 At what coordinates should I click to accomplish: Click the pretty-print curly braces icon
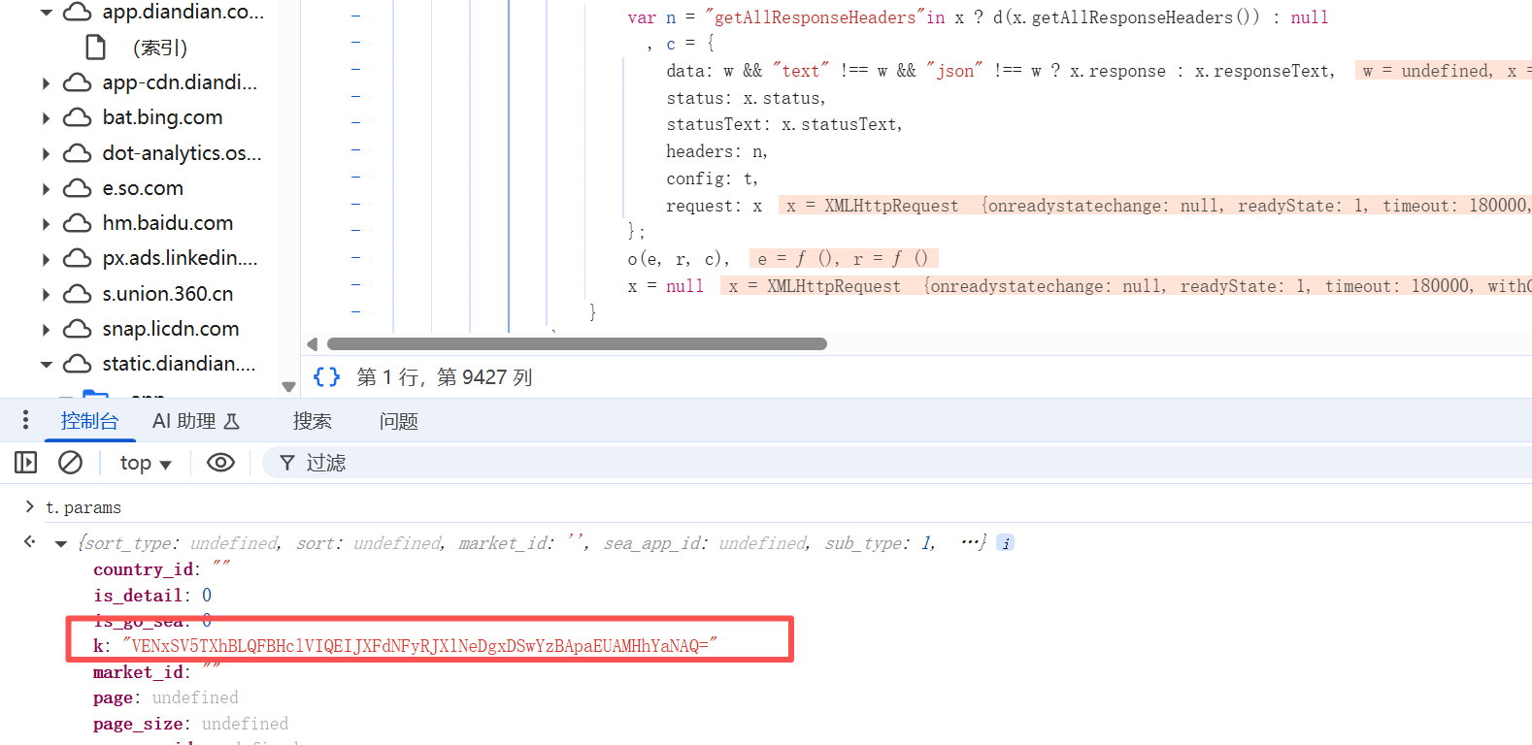327,376
